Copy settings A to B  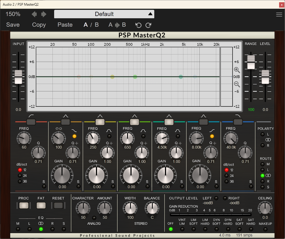pos(117,25)
